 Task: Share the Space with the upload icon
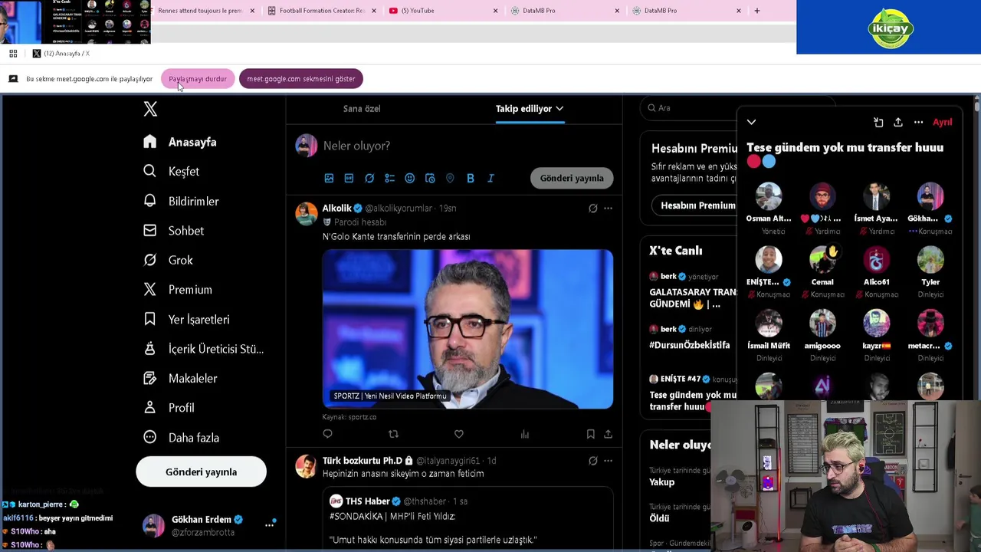(x=898, y=122)
